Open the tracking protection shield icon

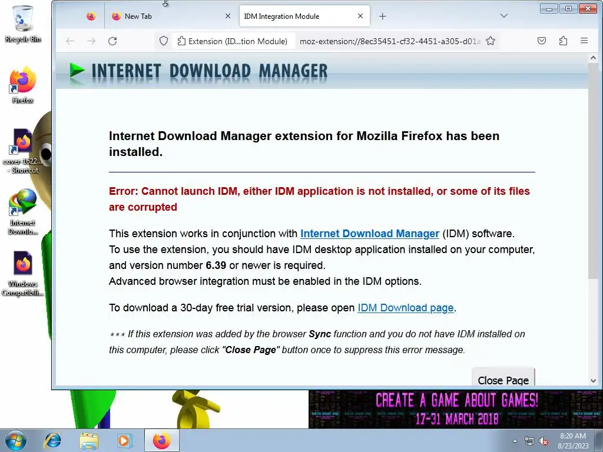[164, 41]
